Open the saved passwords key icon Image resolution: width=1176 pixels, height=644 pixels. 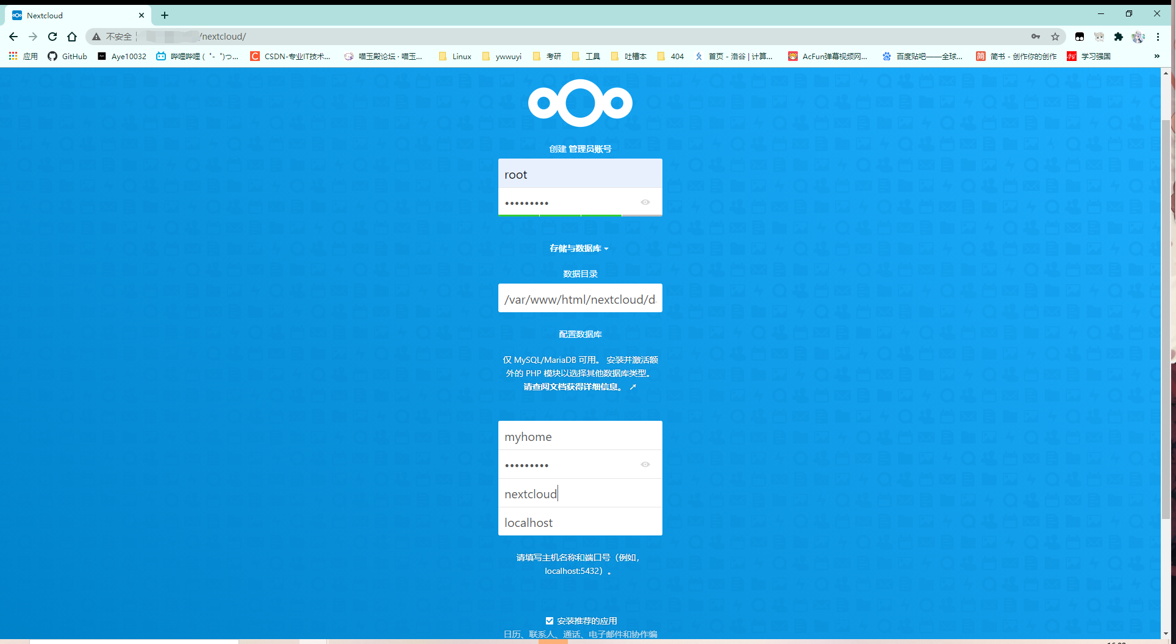pos(1036,37)
